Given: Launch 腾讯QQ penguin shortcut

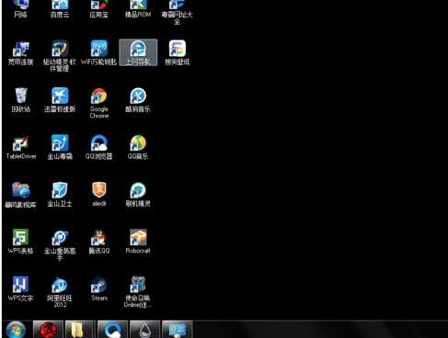Looking at the screenshot, I should tap(99, 242).
